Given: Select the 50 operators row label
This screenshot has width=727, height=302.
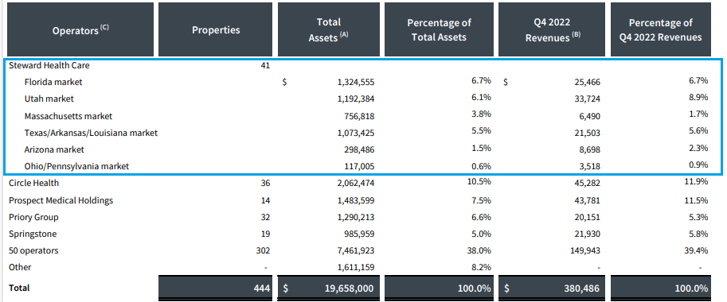Looking at the screenshot, I should 33,250.
